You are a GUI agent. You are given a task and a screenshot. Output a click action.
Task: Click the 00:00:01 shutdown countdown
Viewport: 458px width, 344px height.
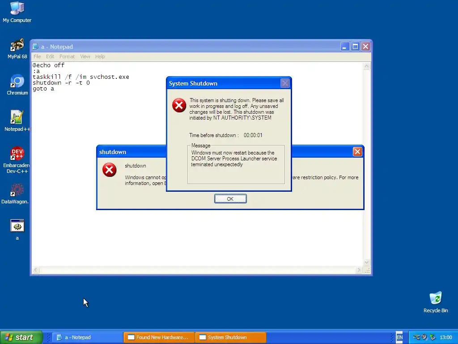pyautogui.click(x=253, y=135)
